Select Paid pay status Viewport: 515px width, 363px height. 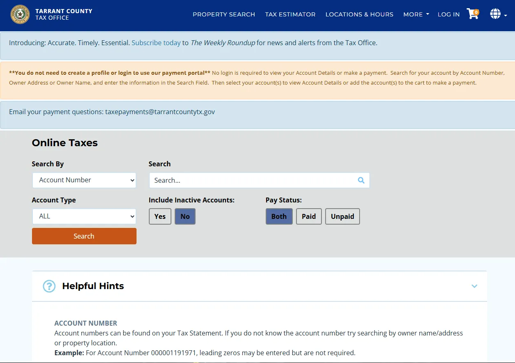[x=309, y=216]
